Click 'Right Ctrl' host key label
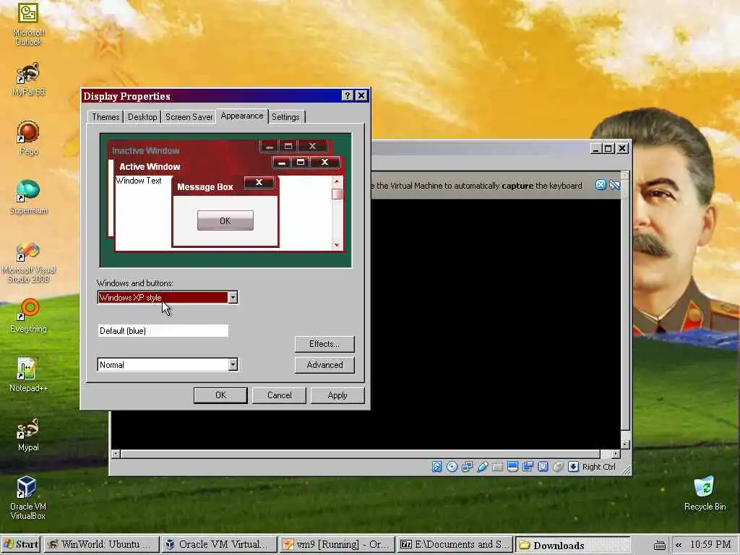Viewport: 740px width, 555px height. [x=599, y=467]
